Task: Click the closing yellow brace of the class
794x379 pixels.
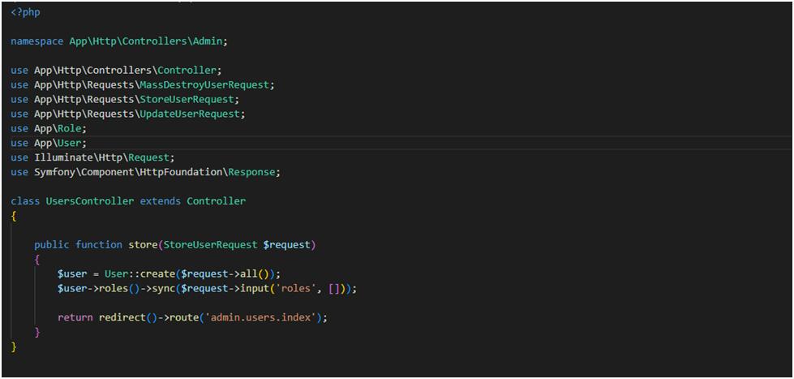Action: [14, 347]
